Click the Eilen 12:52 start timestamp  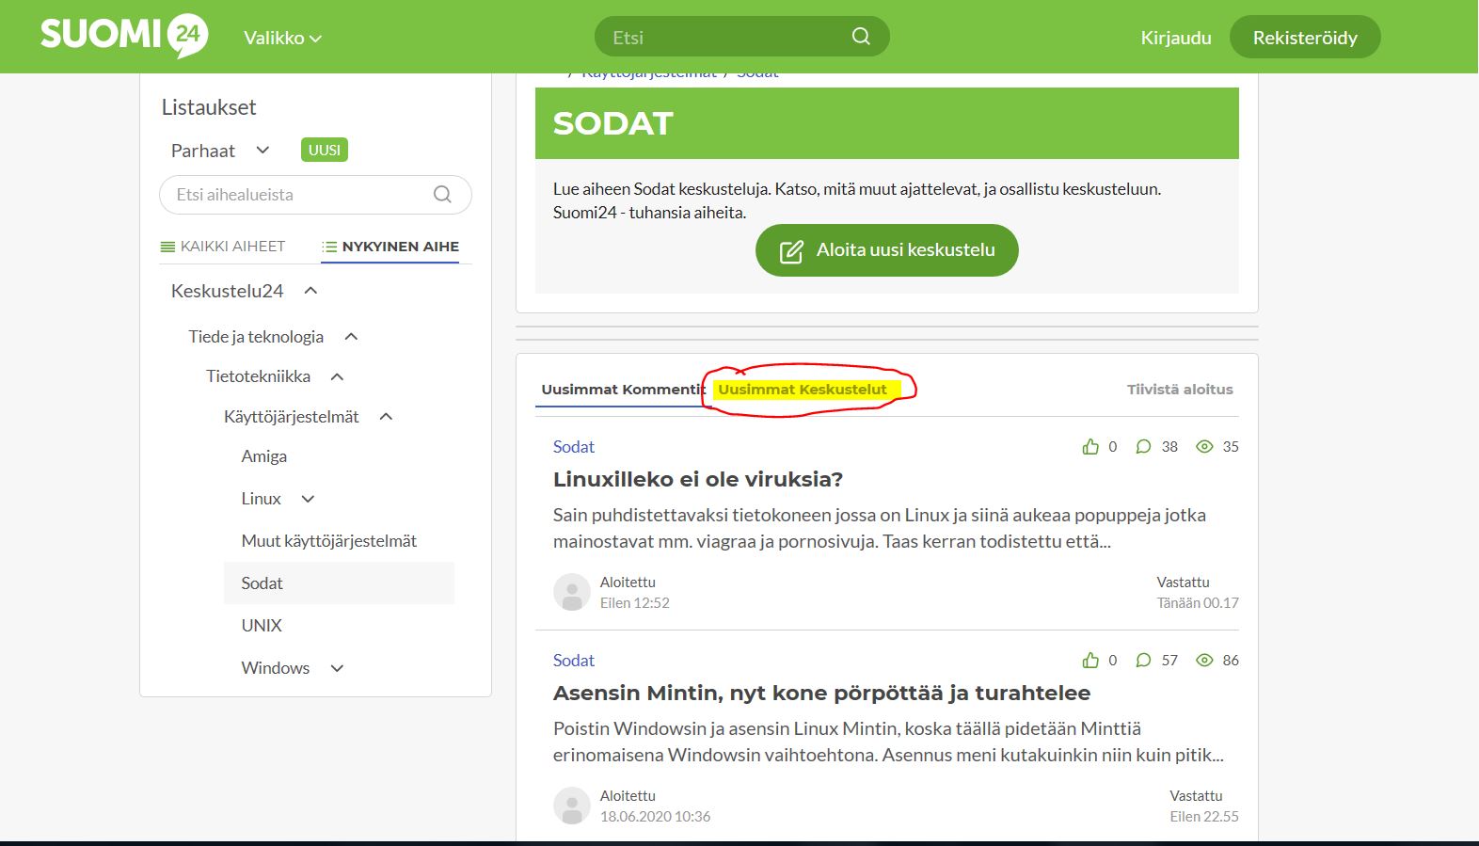pos(635,603)
